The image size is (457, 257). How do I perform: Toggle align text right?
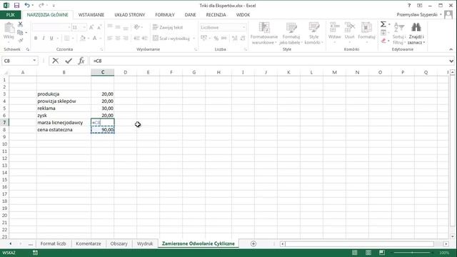[x=126, y=38]
